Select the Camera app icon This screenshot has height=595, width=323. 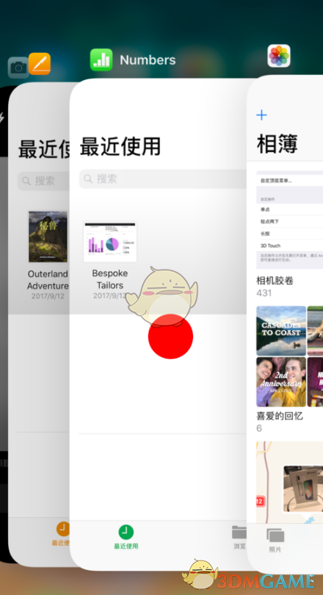coord(18,68)
